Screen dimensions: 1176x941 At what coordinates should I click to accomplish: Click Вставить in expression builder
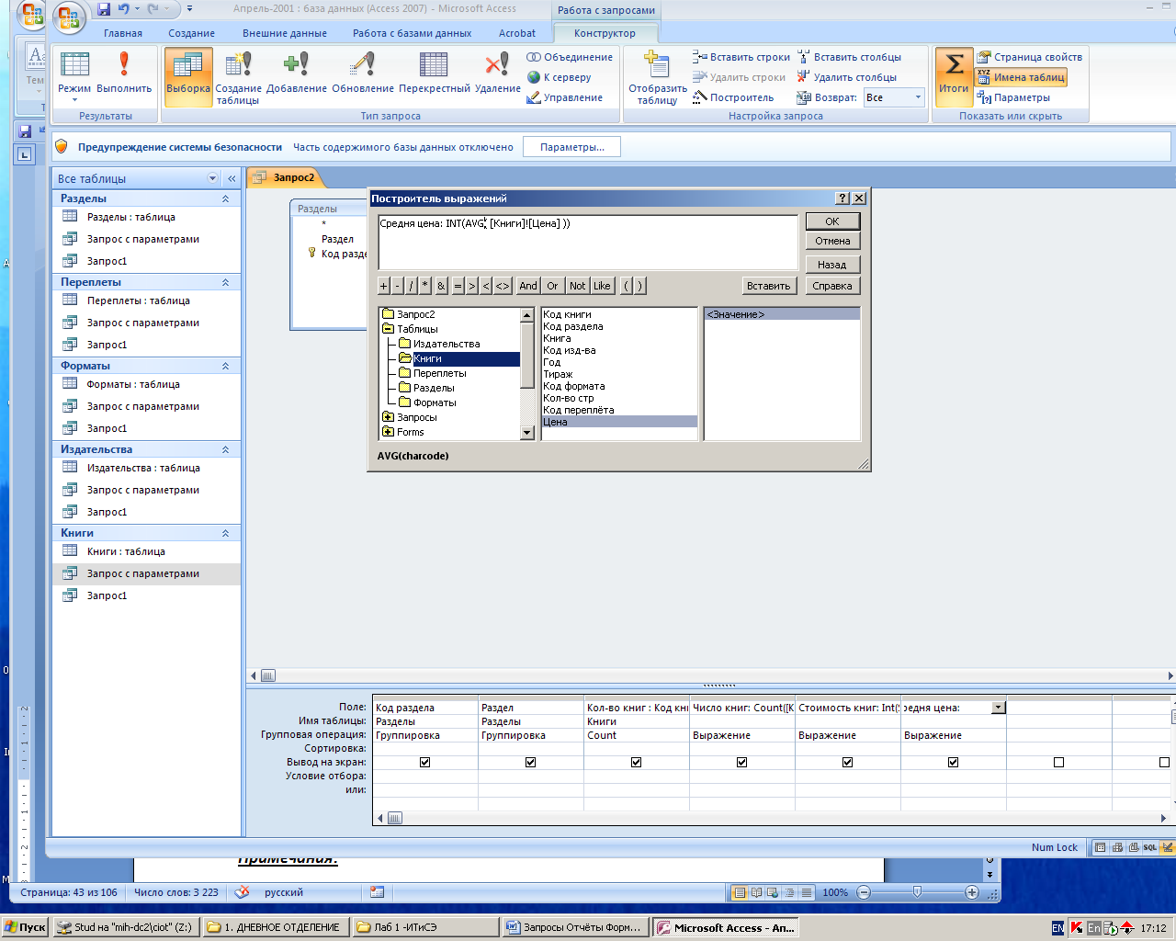coord(768,286)
